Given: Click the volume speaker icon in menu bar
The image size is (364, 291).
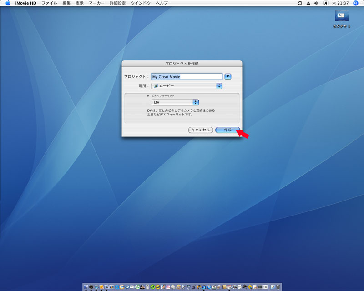Looking at the screenshot, I should point(316,3).
